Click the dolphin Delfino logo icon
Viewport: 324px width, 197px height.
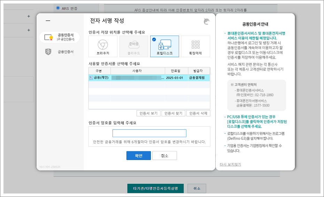(x=207, y=21)
